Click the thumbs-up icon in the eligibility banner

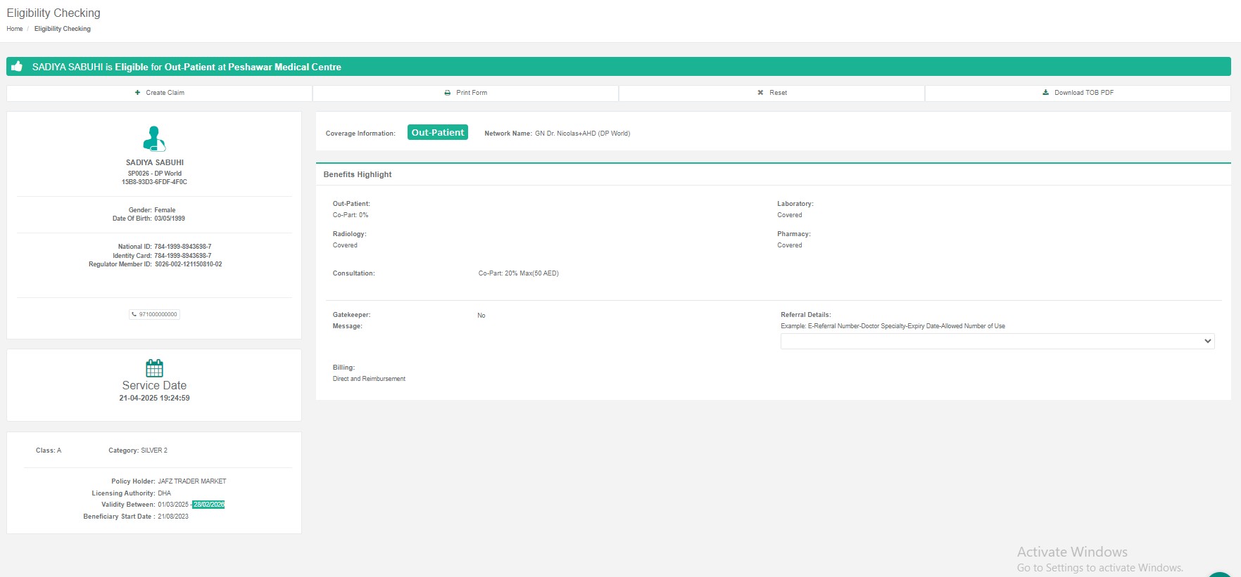click(17, 67)
